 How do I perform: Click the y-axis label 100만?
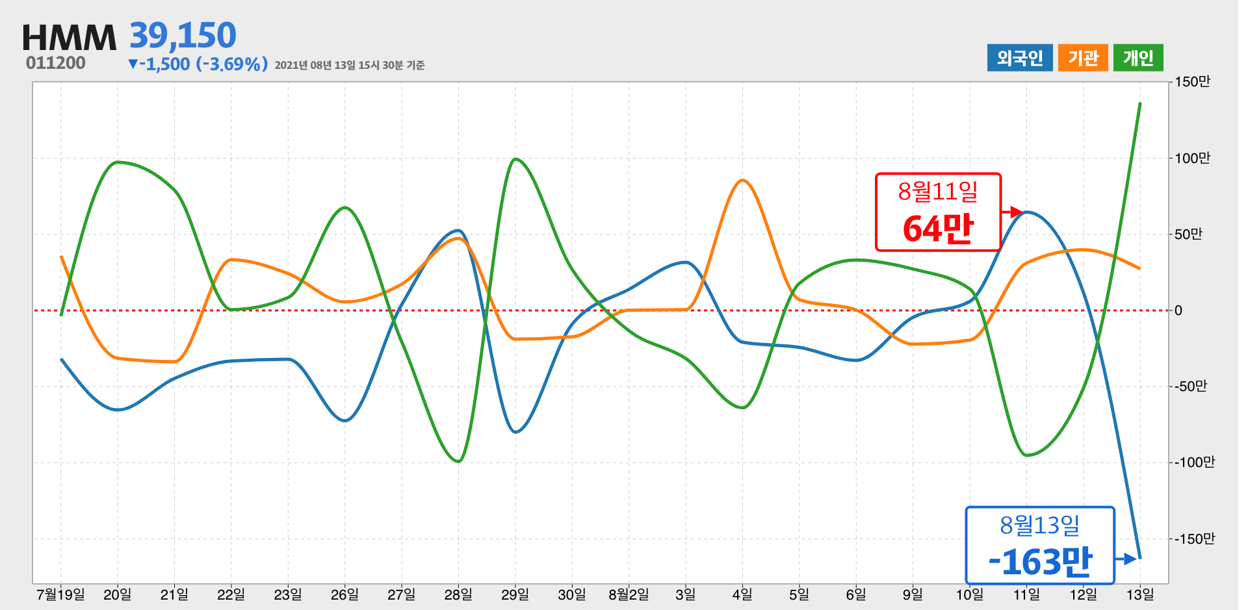coord(1192,158)
